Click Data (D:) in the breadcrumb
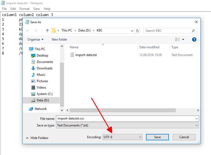 [84, 30]
